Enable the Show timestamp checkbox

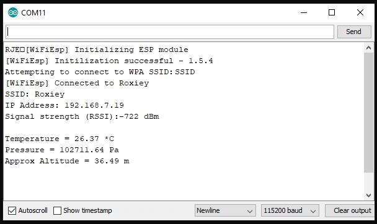(x=57, y=210)
